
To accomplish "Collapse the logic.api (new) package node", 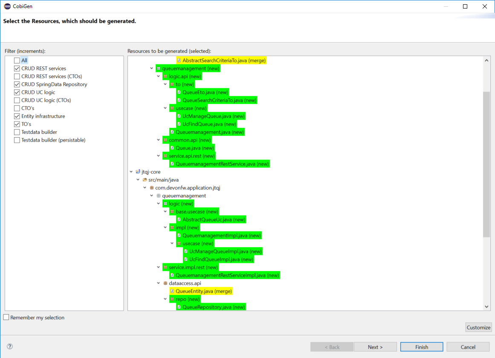I will pyautogui.click(x=159, y=77).
